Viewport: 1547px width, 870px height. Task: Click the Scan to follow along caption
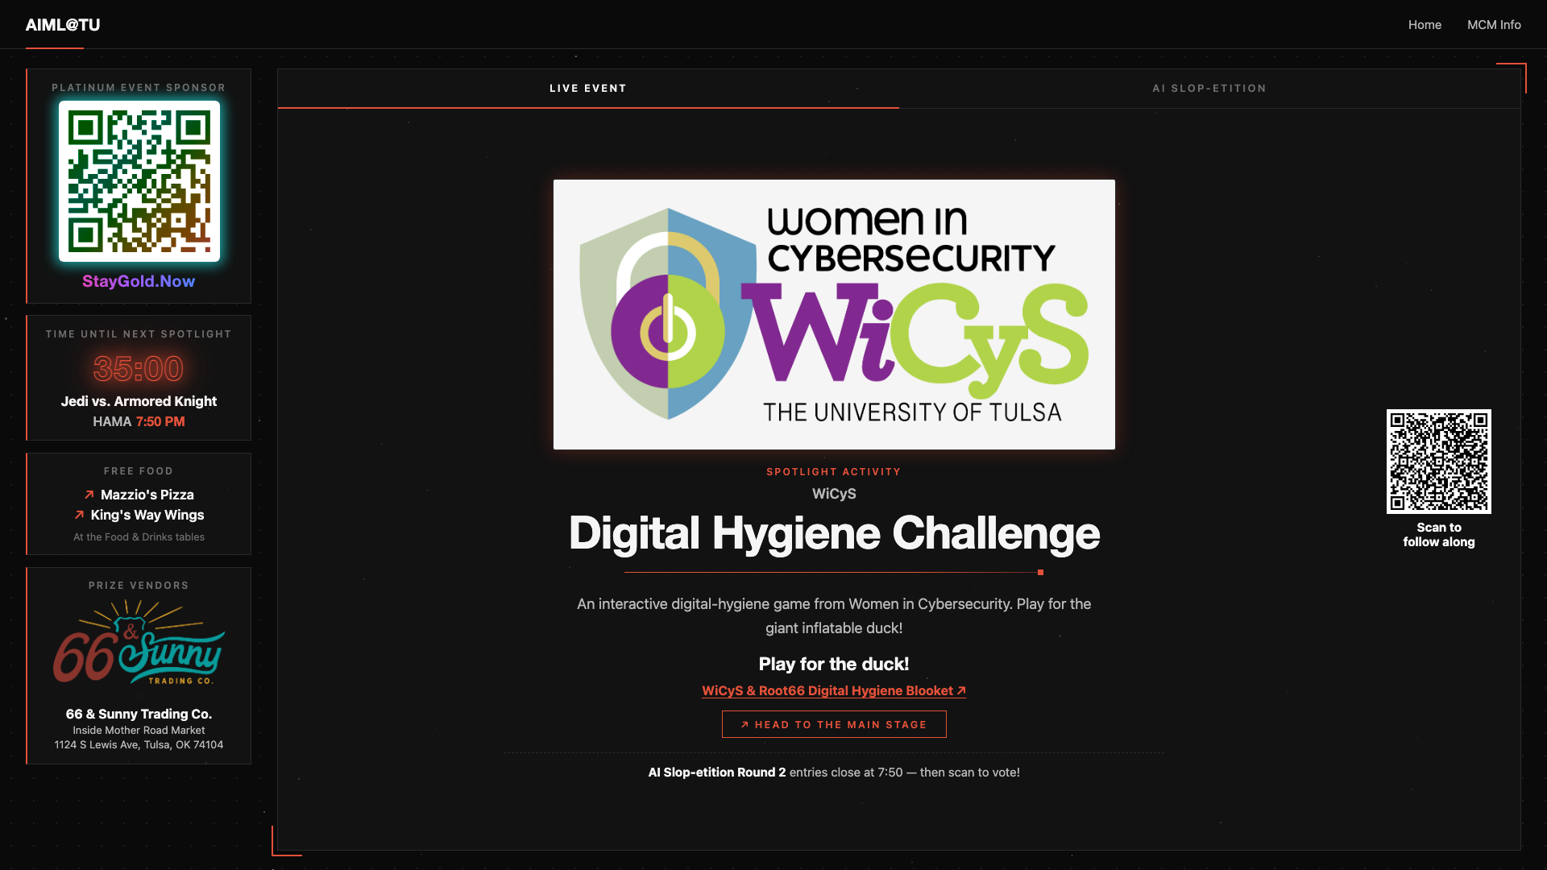coord(1439,535)
